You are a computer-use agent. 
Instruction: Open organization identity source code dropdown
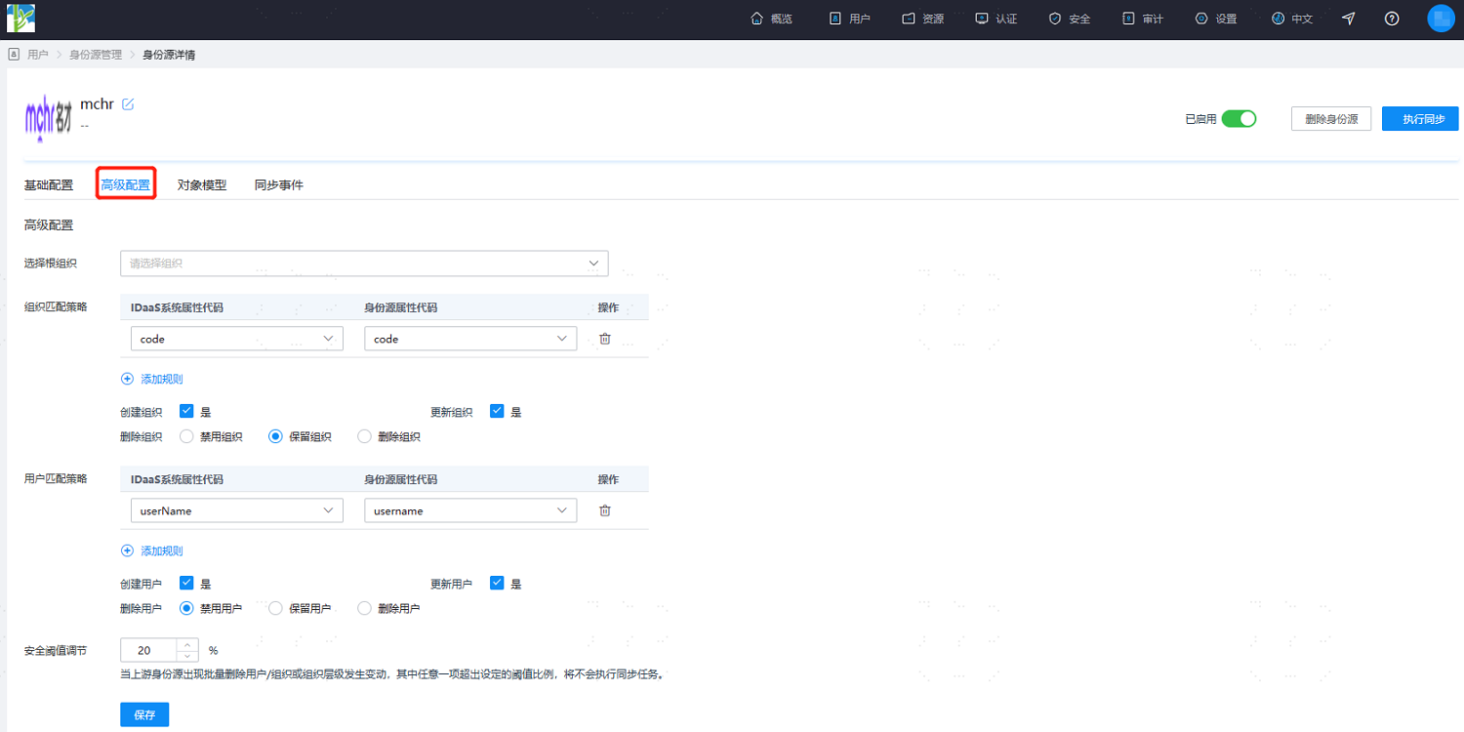click(x=470, y=339)
